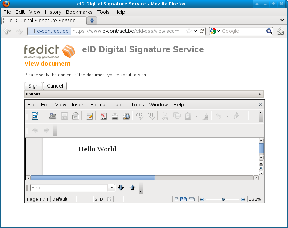Viewport: 288px width, 228px height.
Task: Open a new browser tab
Action: [x=92, y=21]
